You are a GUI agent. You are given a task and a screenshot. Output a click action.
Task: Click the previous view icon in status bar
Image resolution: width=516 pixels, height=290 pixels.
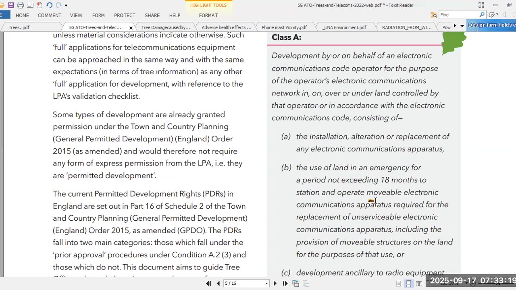click(295, 284)
